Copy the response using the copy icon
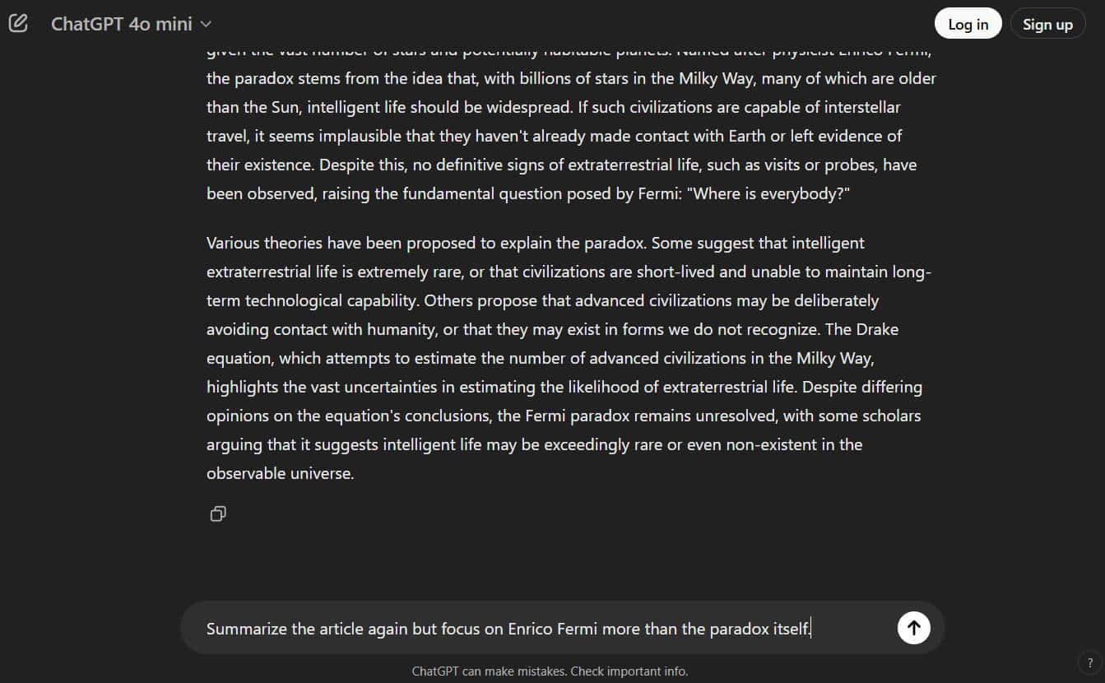The height and width of the screenshot is (683, 1105). (x=218, y=513)
